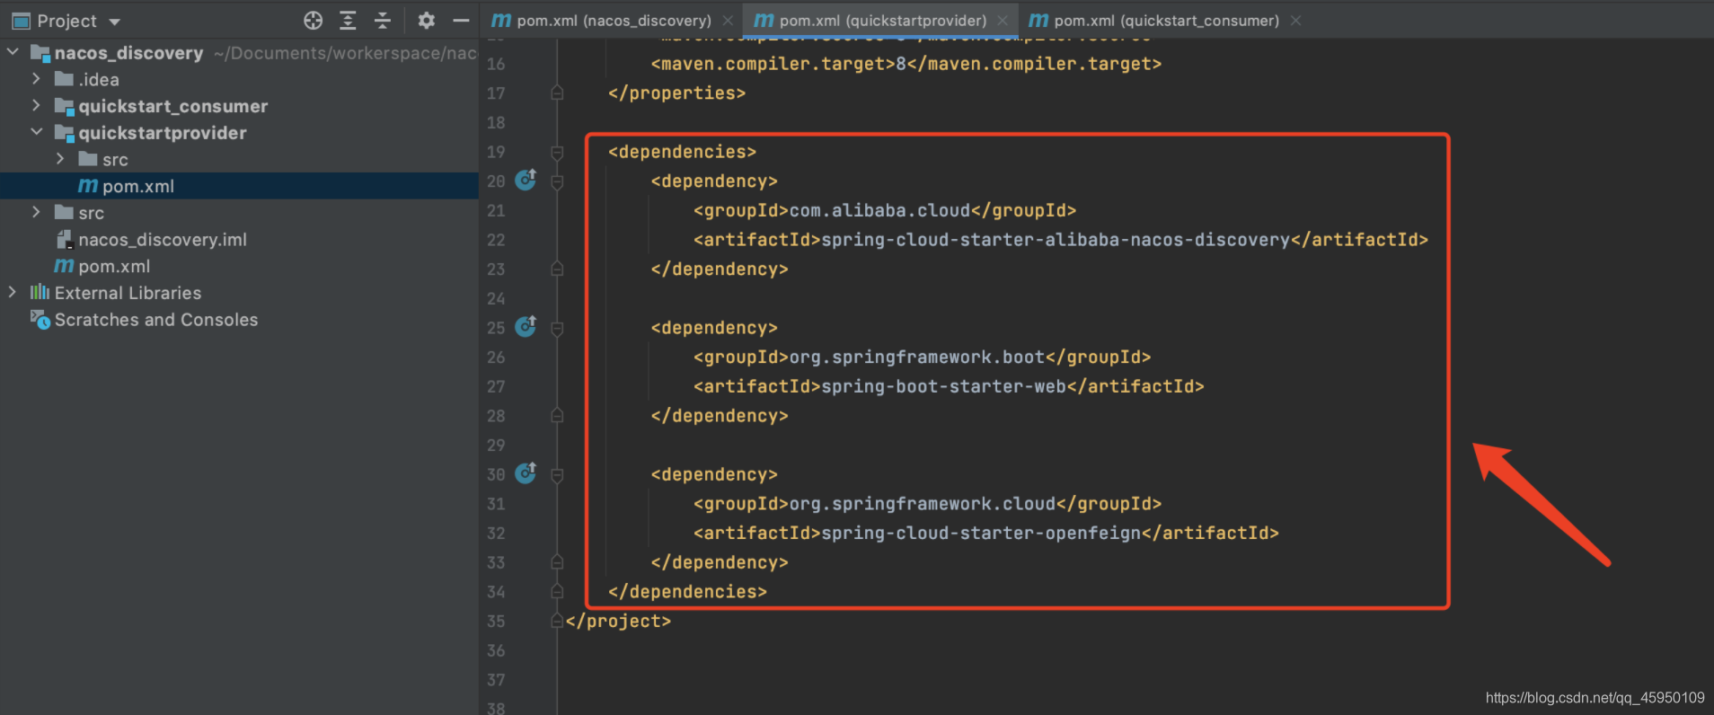Viewport: 1714px width, 715px height.
Task: Click line number 22 in gutter
Action: pos(496,240)
